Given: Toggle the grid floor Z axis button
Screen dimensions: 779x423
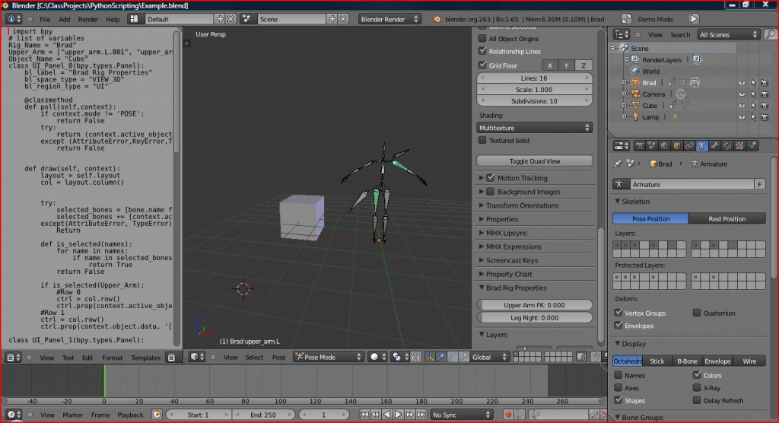Looking at the screenshot, I should click(583, 65).
